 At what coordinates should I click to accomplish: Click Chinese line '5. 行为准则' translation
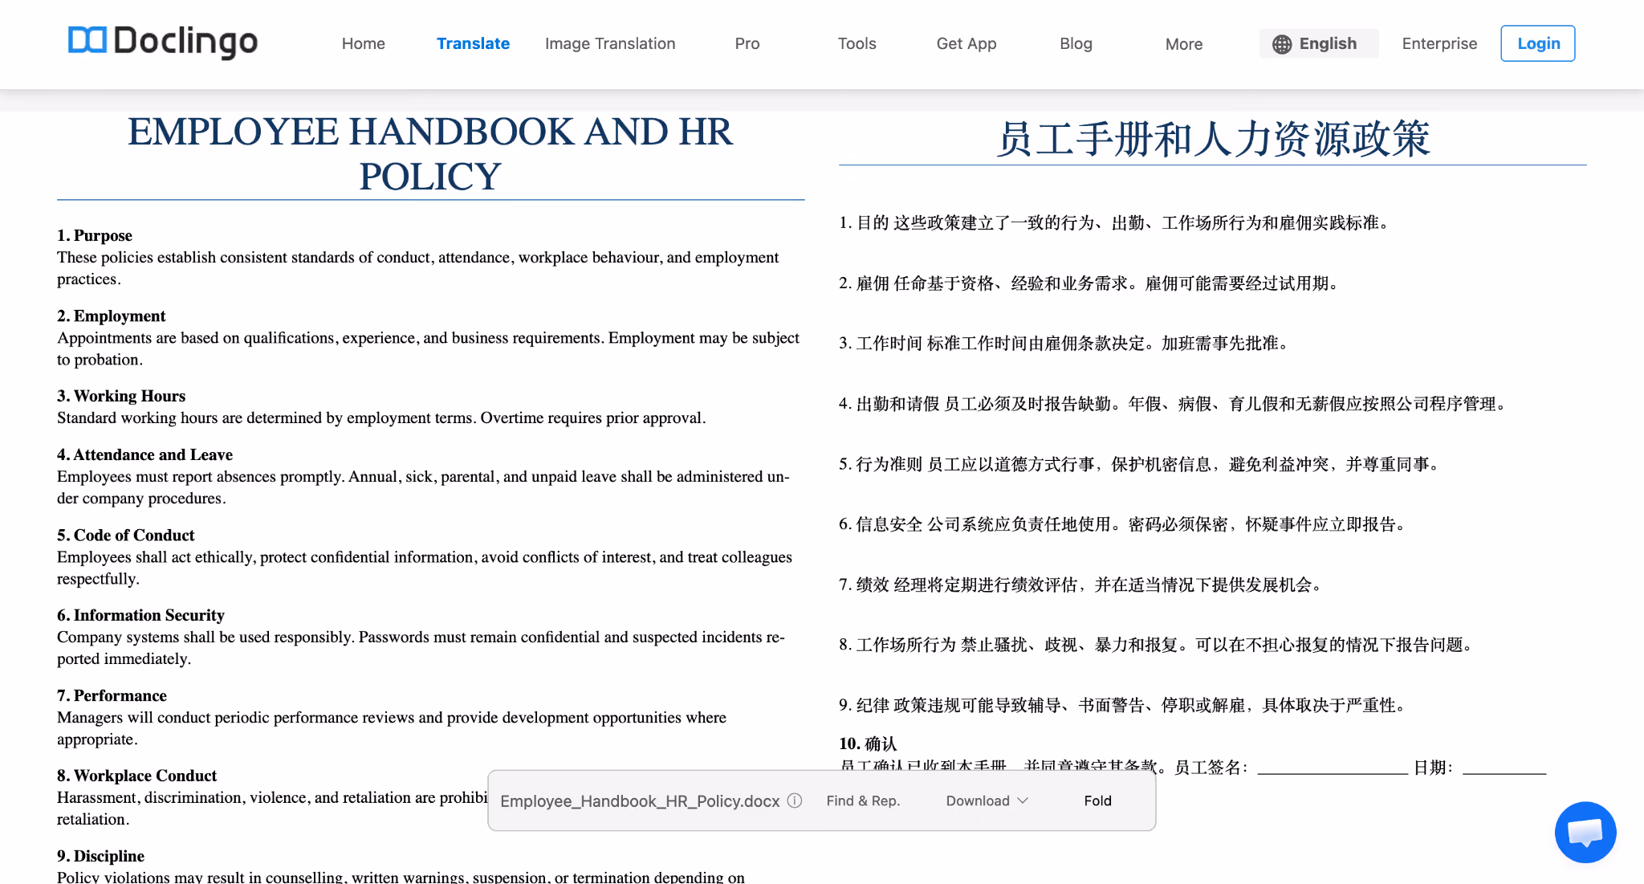[x=1141, y=464]
